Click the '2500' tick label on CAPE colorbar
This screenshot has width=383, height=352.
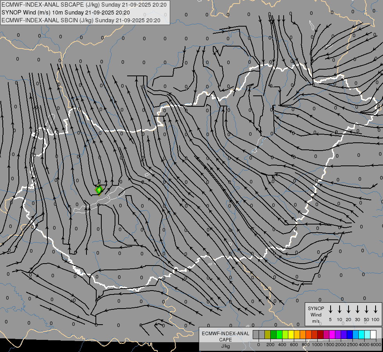click(352, 345)
